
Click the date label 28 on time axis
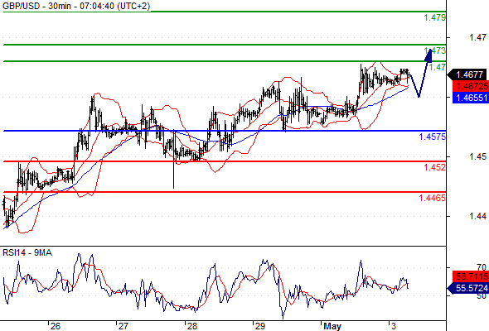(192, 326)
